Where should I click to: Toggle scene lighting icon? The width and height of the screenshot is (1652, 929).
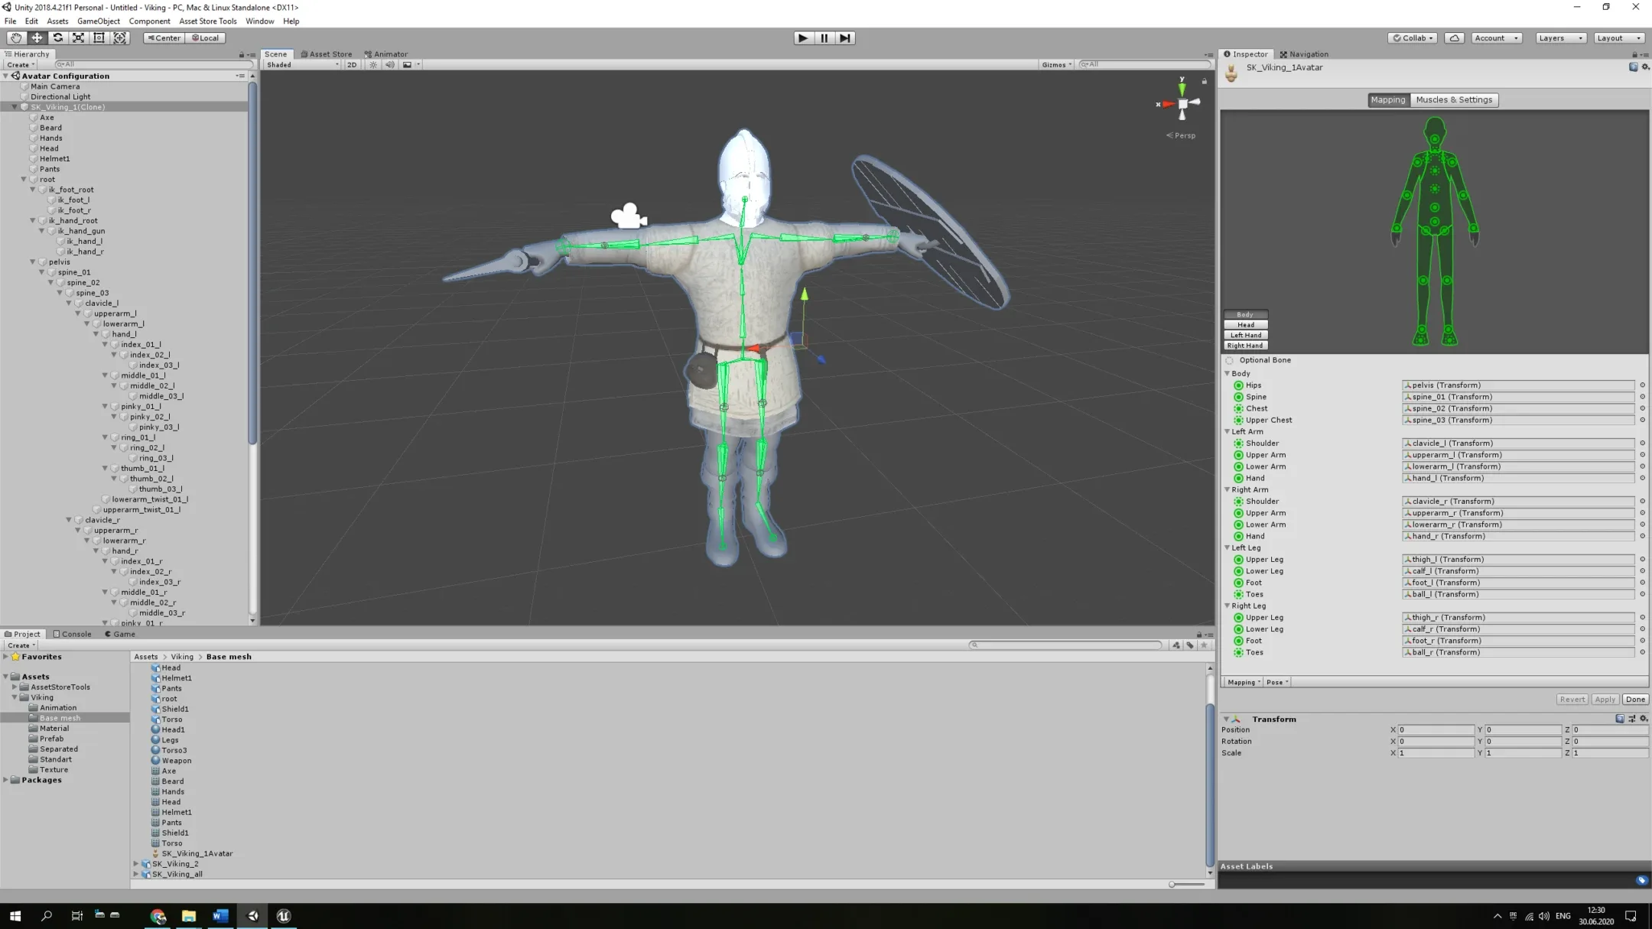373,65
